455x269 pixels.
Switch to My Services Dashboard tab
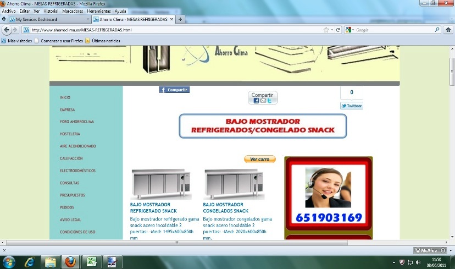40,20
